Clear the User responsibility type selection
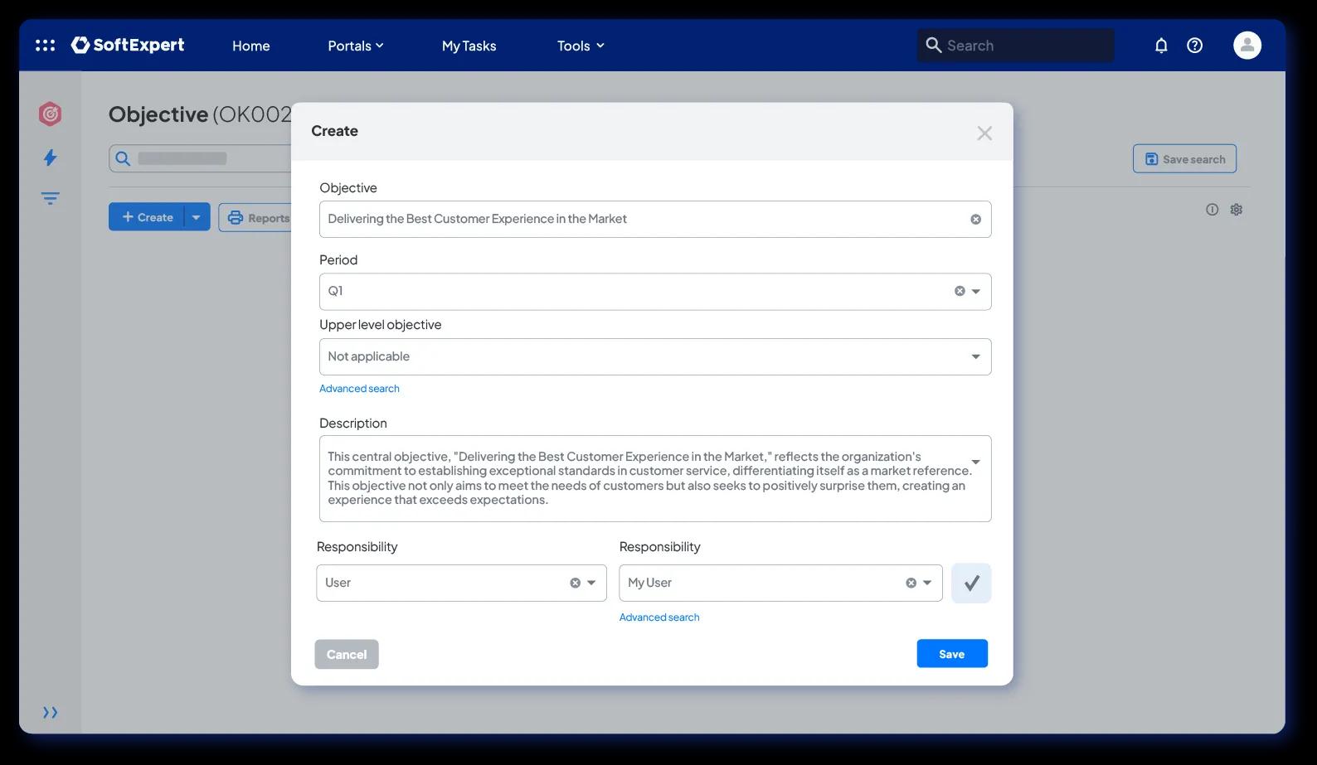This screenshot has height=765, width=1317. [575, 583]
